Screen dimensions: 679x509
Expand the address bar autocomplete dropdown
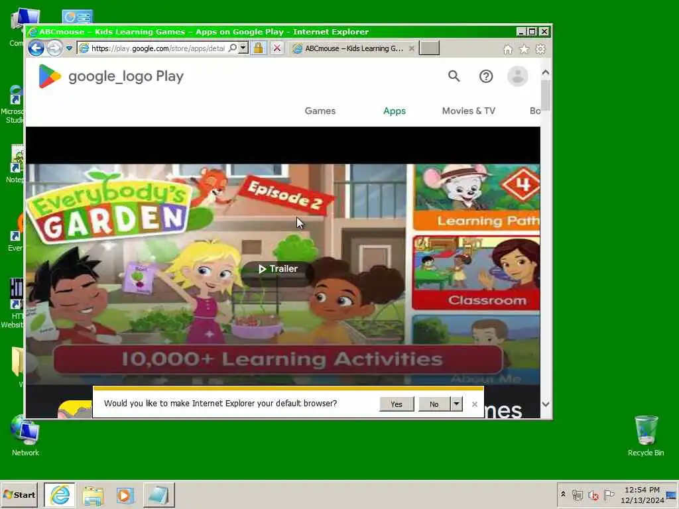[x=243, y=48]
